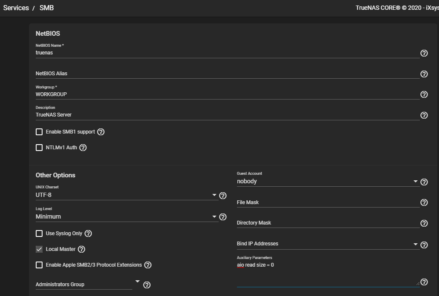
Task: Open help for Bind IP Addresses
Action: (424, 245)
